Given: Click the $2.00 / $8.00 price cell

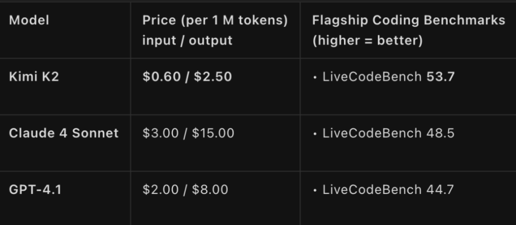Looking at the screenshot, I should click(185, 190).
